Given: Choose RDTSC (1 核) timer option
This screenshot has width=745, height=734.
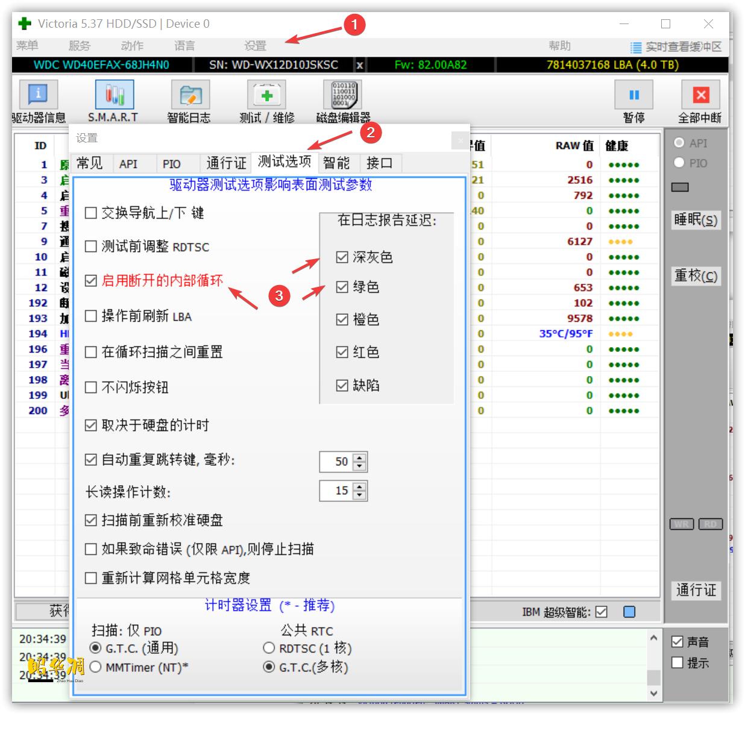Looking at the screenshot, I should point(269,648).
